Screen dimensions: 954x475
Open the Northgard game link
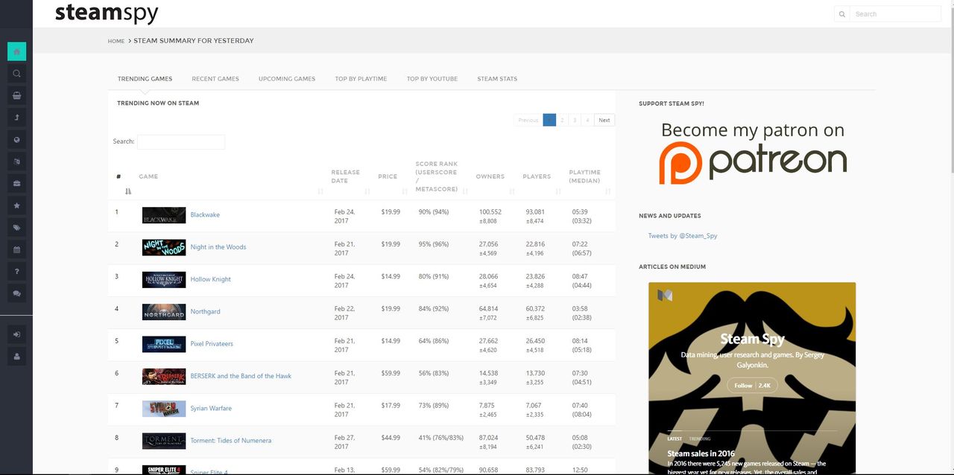(205, 312)
